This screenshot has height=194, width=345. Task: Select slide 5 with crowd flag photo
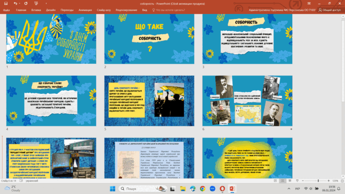pyautogui.click(x=149, y=101)
